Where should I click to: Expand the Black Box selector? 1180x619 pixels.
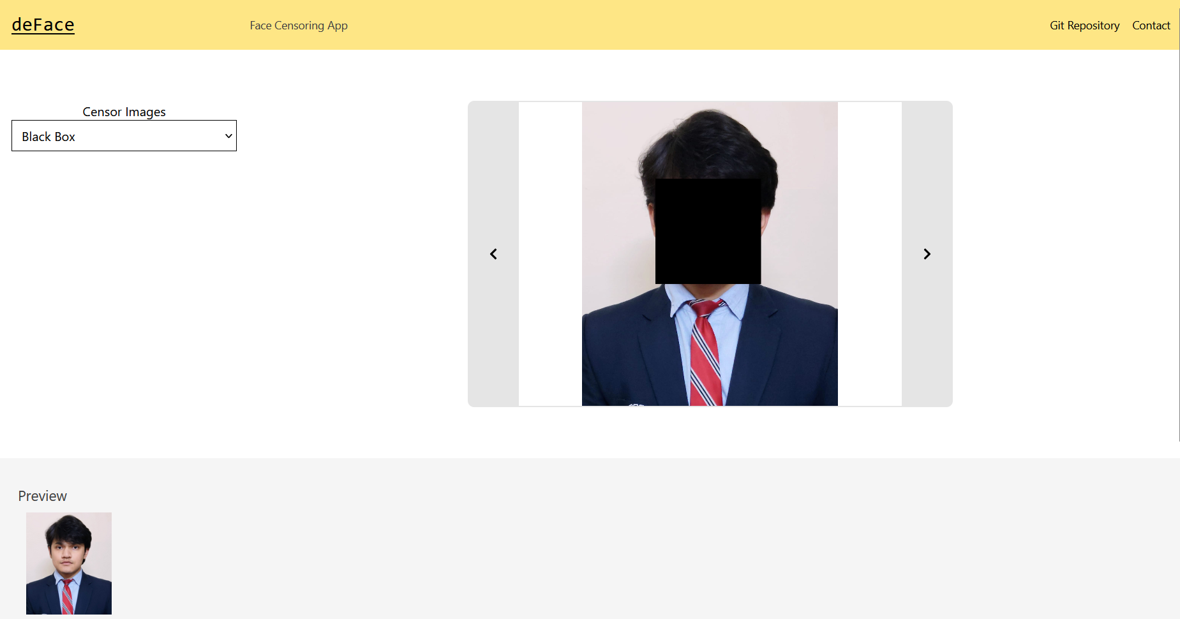(124, 135)
